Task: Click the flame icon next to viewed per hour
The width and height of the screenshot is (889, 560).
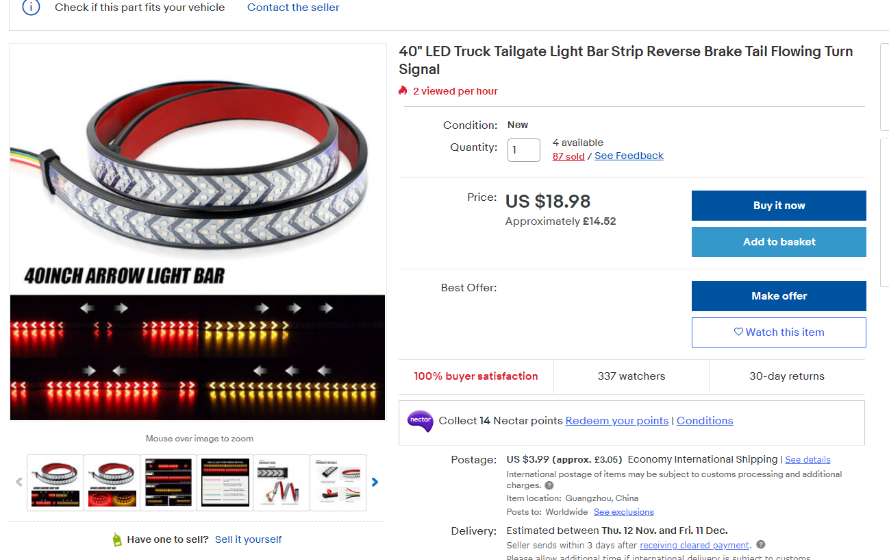Action: 403,90
